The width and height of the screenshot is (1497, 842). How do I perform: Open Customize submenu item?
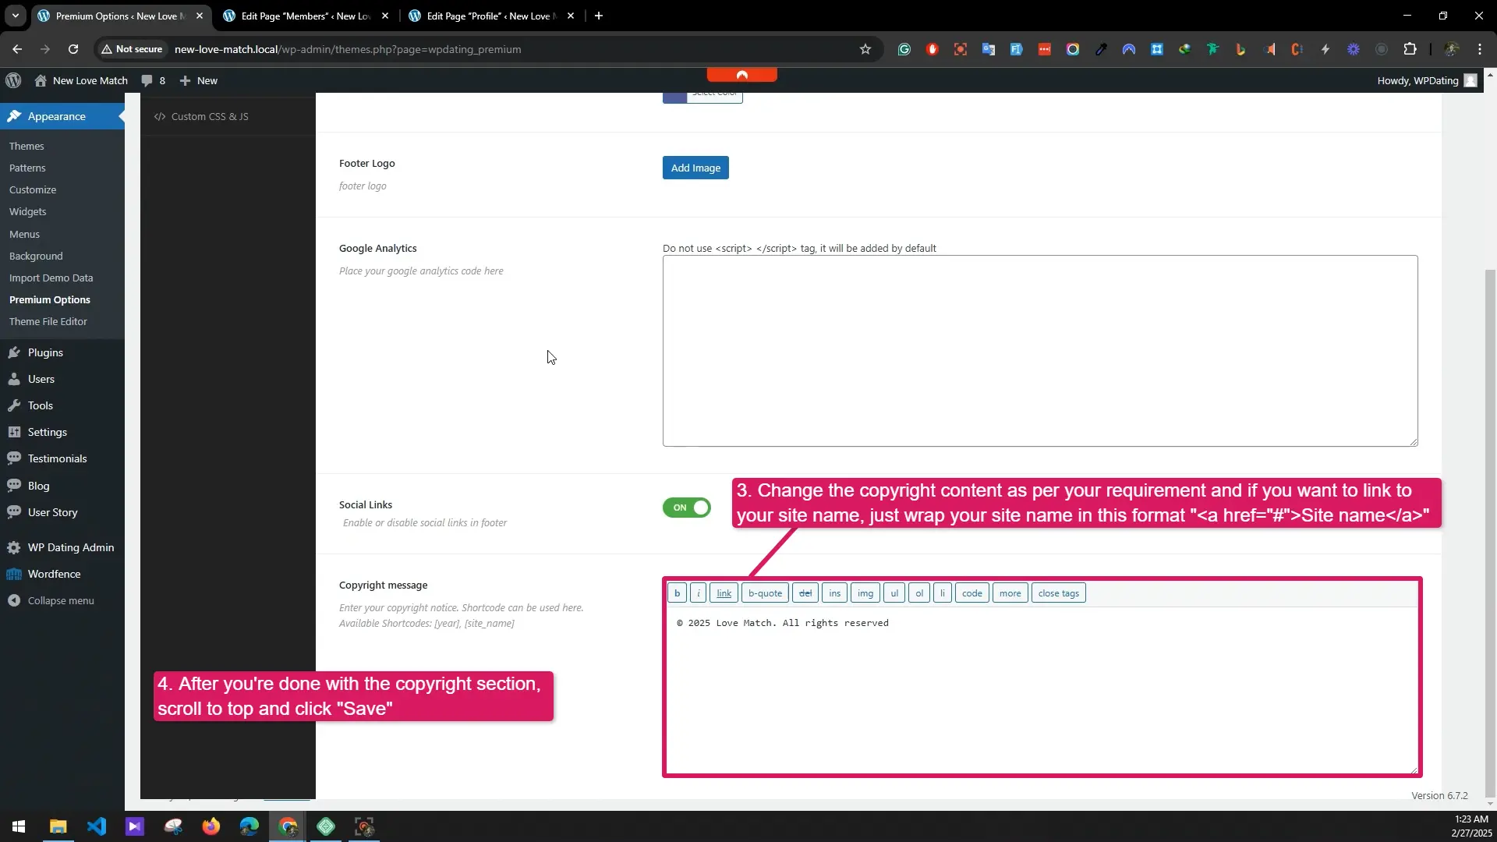(33, 189)
